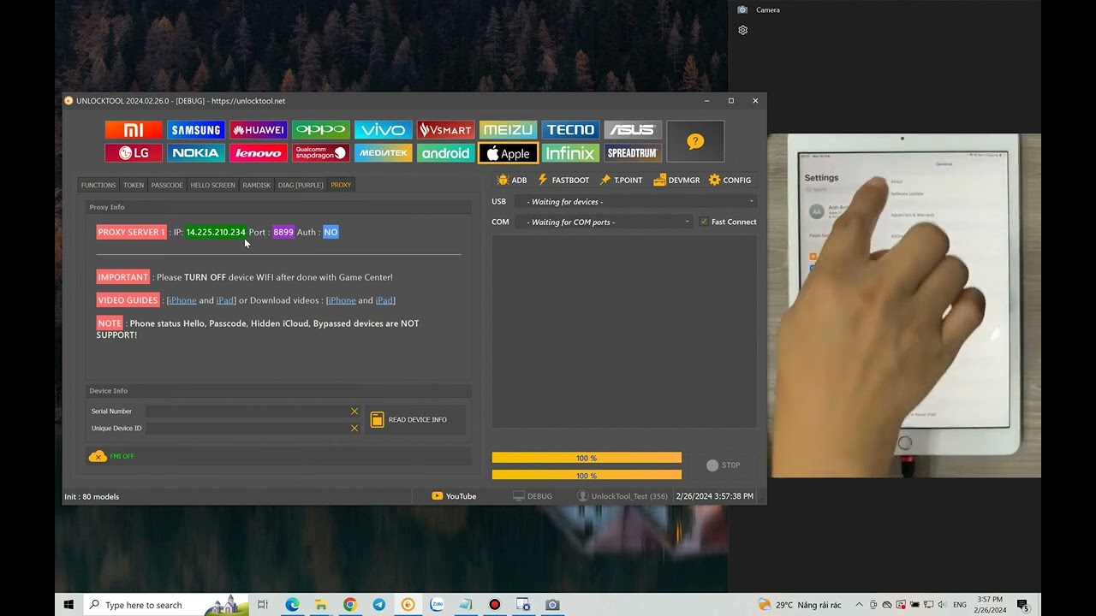Screen dimensions: 1096x616
Task: Click the lower 100 % progress bar
Action: pos(587,475)
